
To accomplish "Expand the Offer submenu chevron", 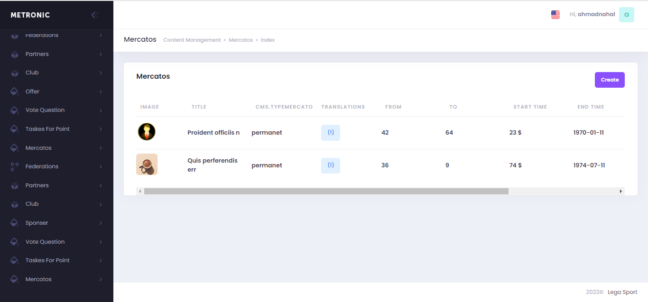I will [x=101, y=92].
